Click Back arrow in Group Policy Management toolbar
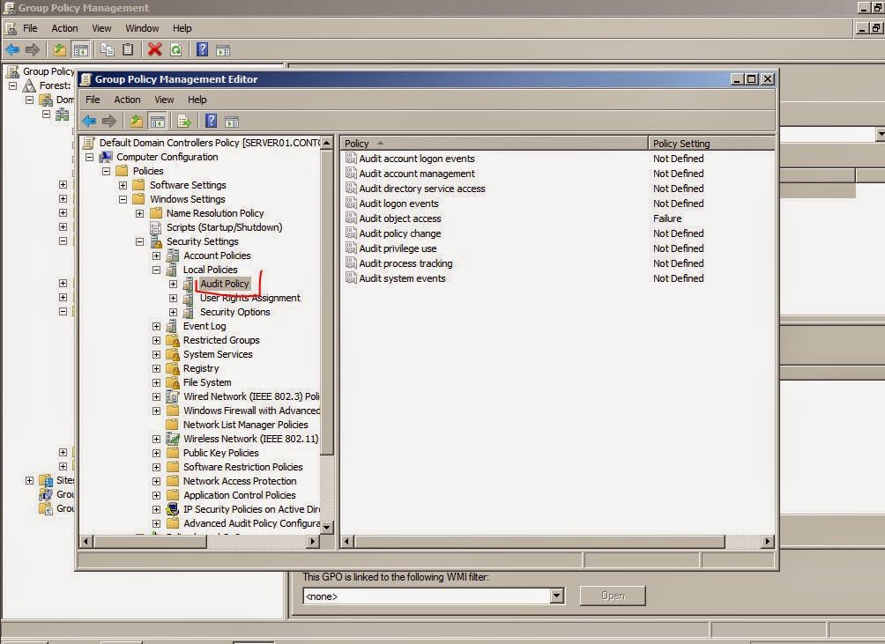The image size is (885, 644). (x=12, y=49)
